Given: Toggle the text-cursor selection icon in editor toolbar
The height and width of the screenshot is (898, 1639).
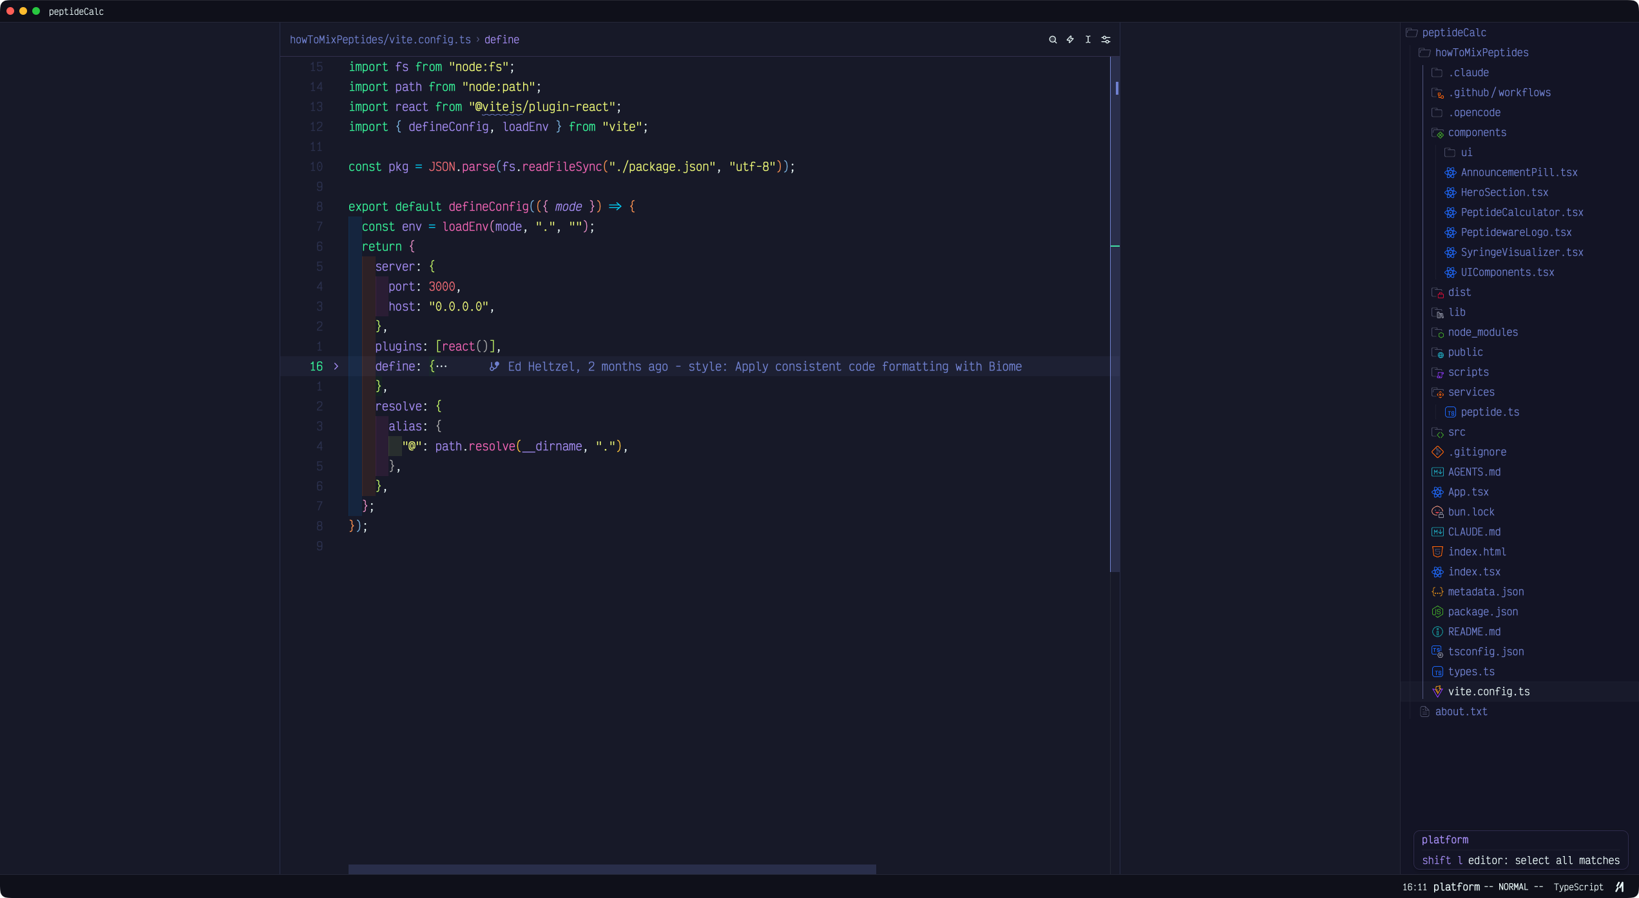Looking at the screenshot, I should click(x=1088, y=40).
